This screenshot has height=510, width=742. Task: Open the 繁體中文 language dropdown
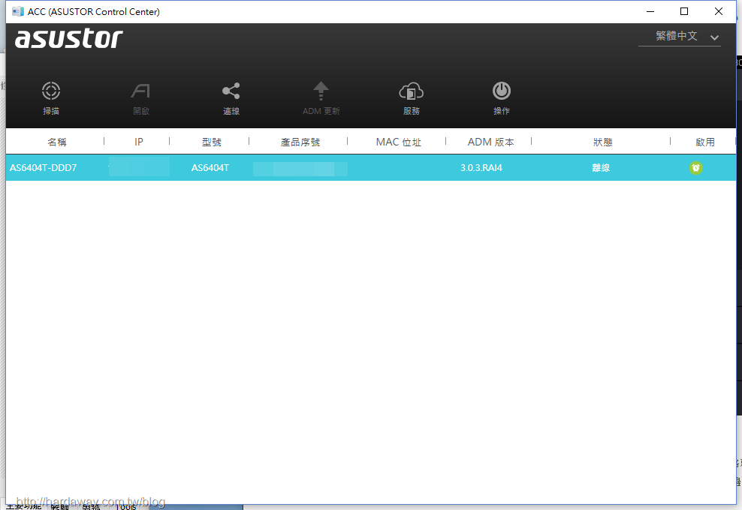pyautogui.click(x=680, y=37)
